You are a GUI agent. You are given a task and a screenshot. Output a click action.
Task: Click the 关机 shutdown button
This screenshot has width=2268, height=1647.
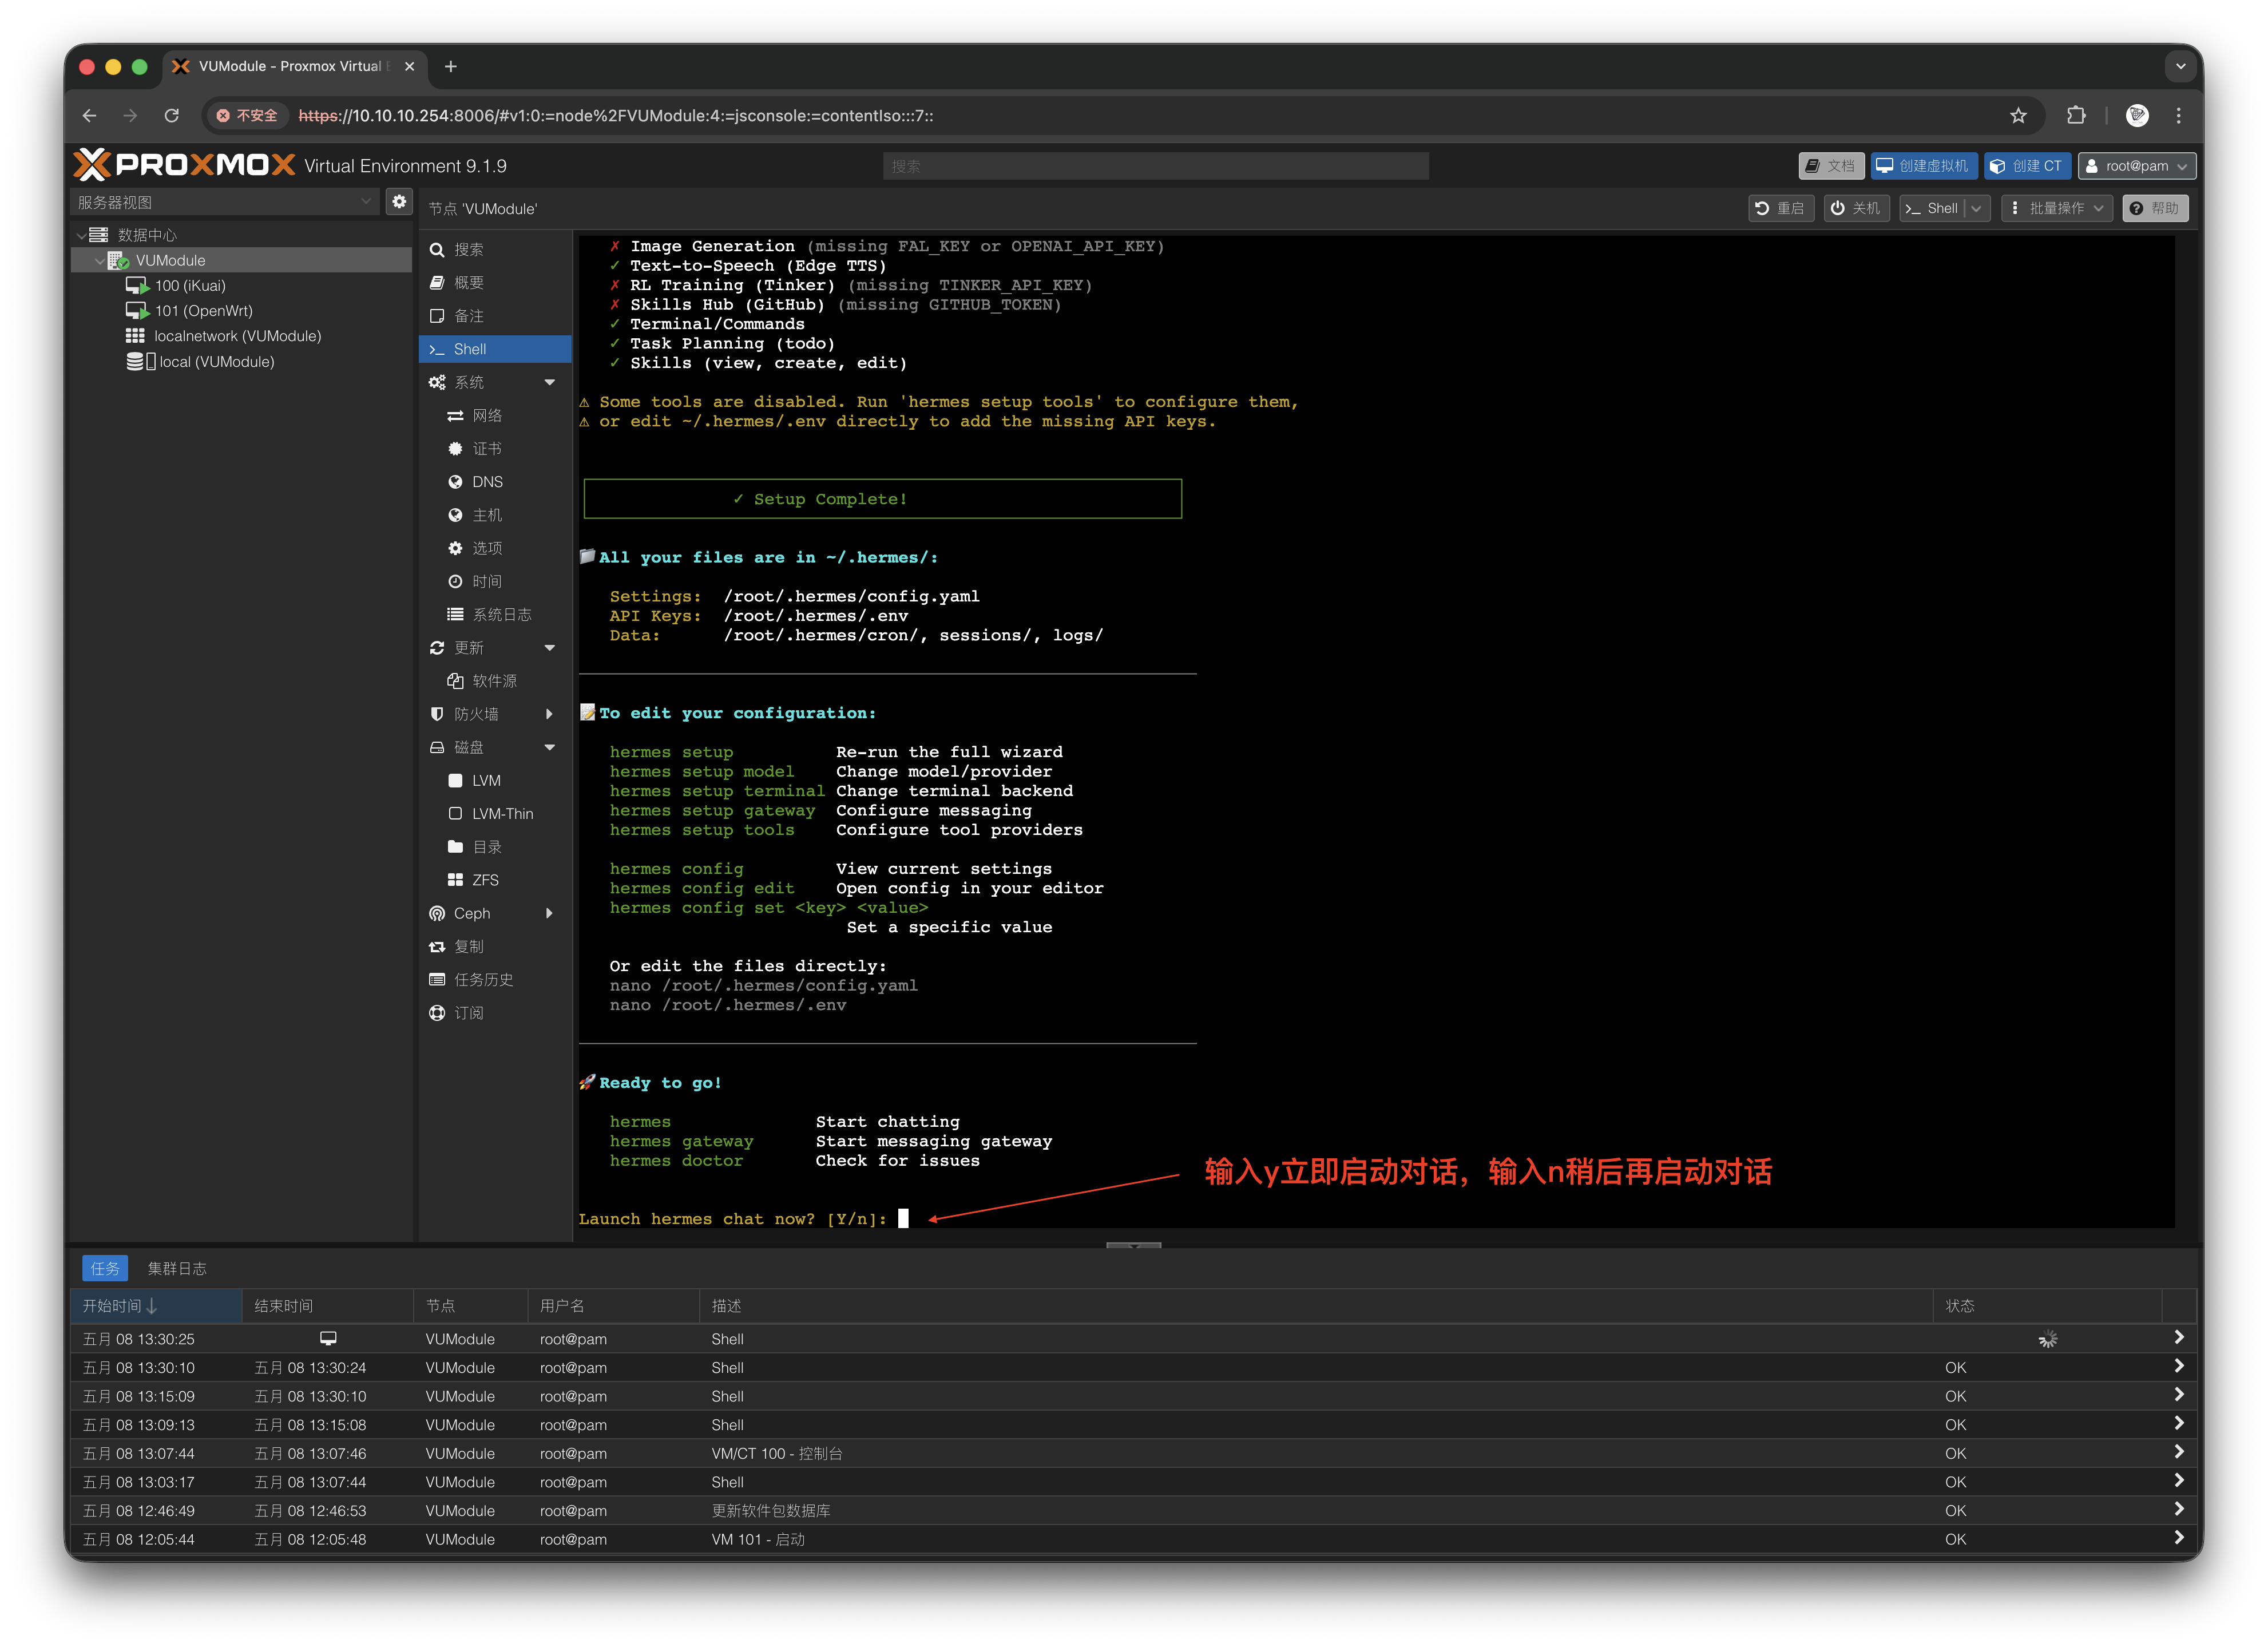tap(1856, 208)
